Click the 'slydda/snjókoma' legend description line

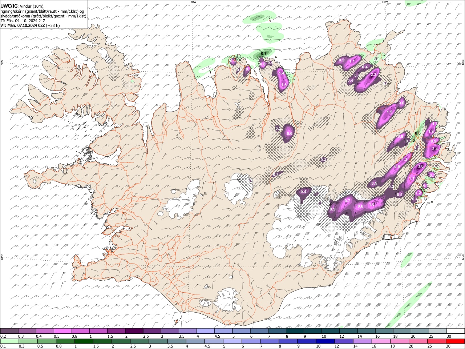(x=43, y=16)
